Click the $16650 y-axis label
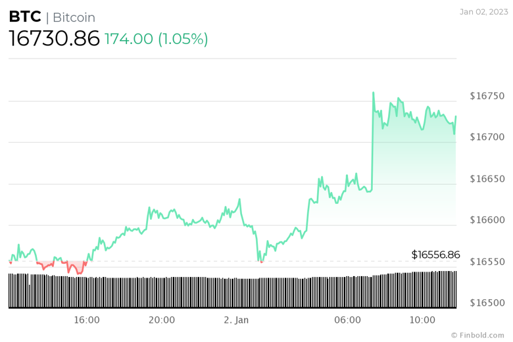Screen dimensions: 513x342 click(487, 179)
